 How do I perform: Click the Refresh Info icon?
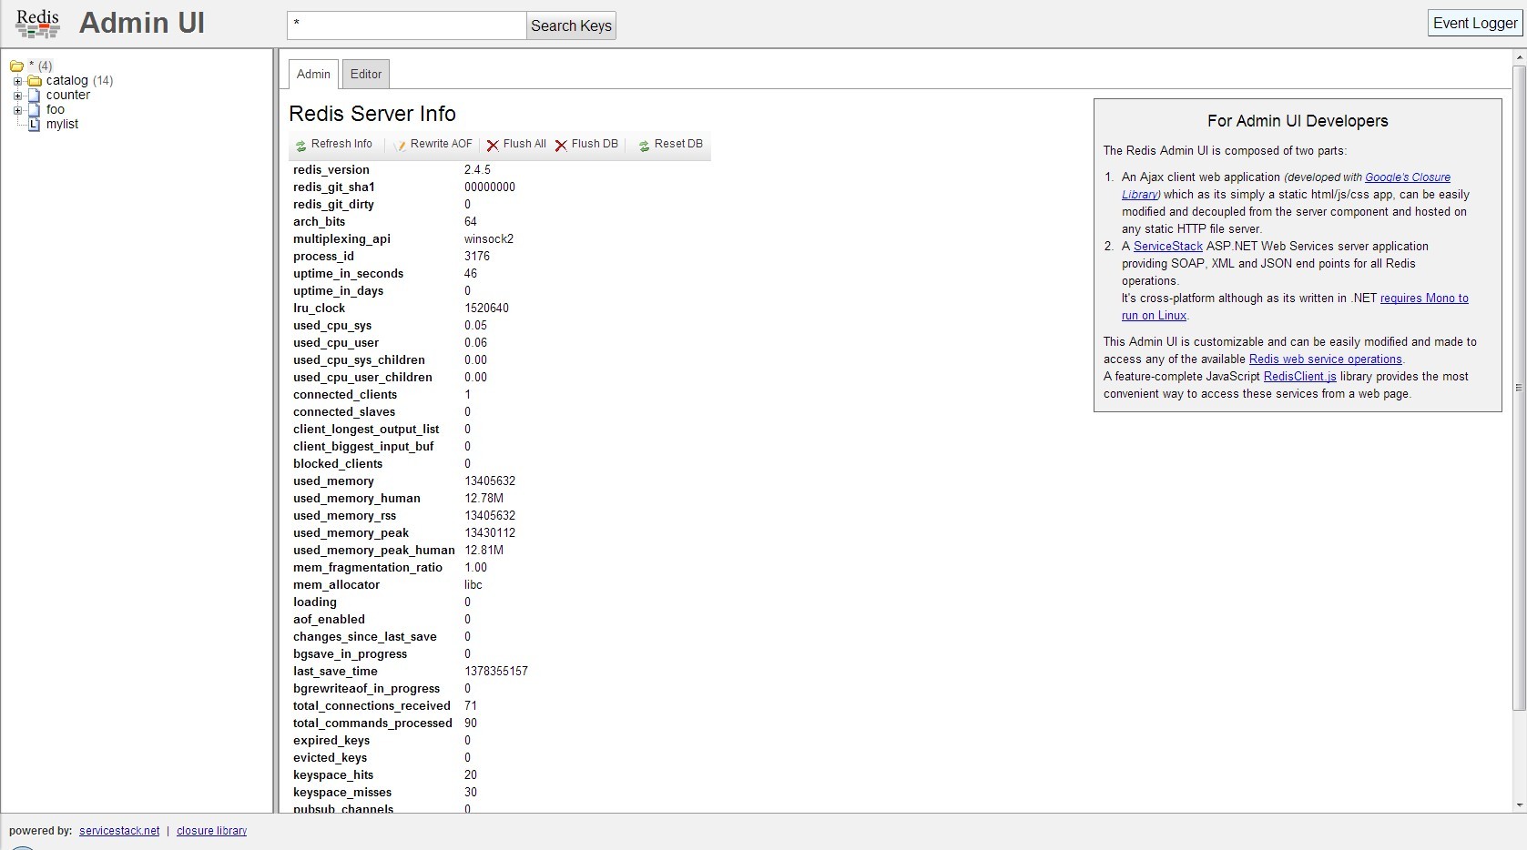[x=301, y=146]
